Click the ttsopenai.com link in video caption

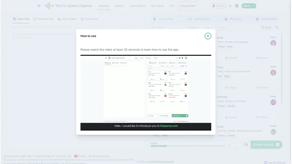[x=169, y=126]
